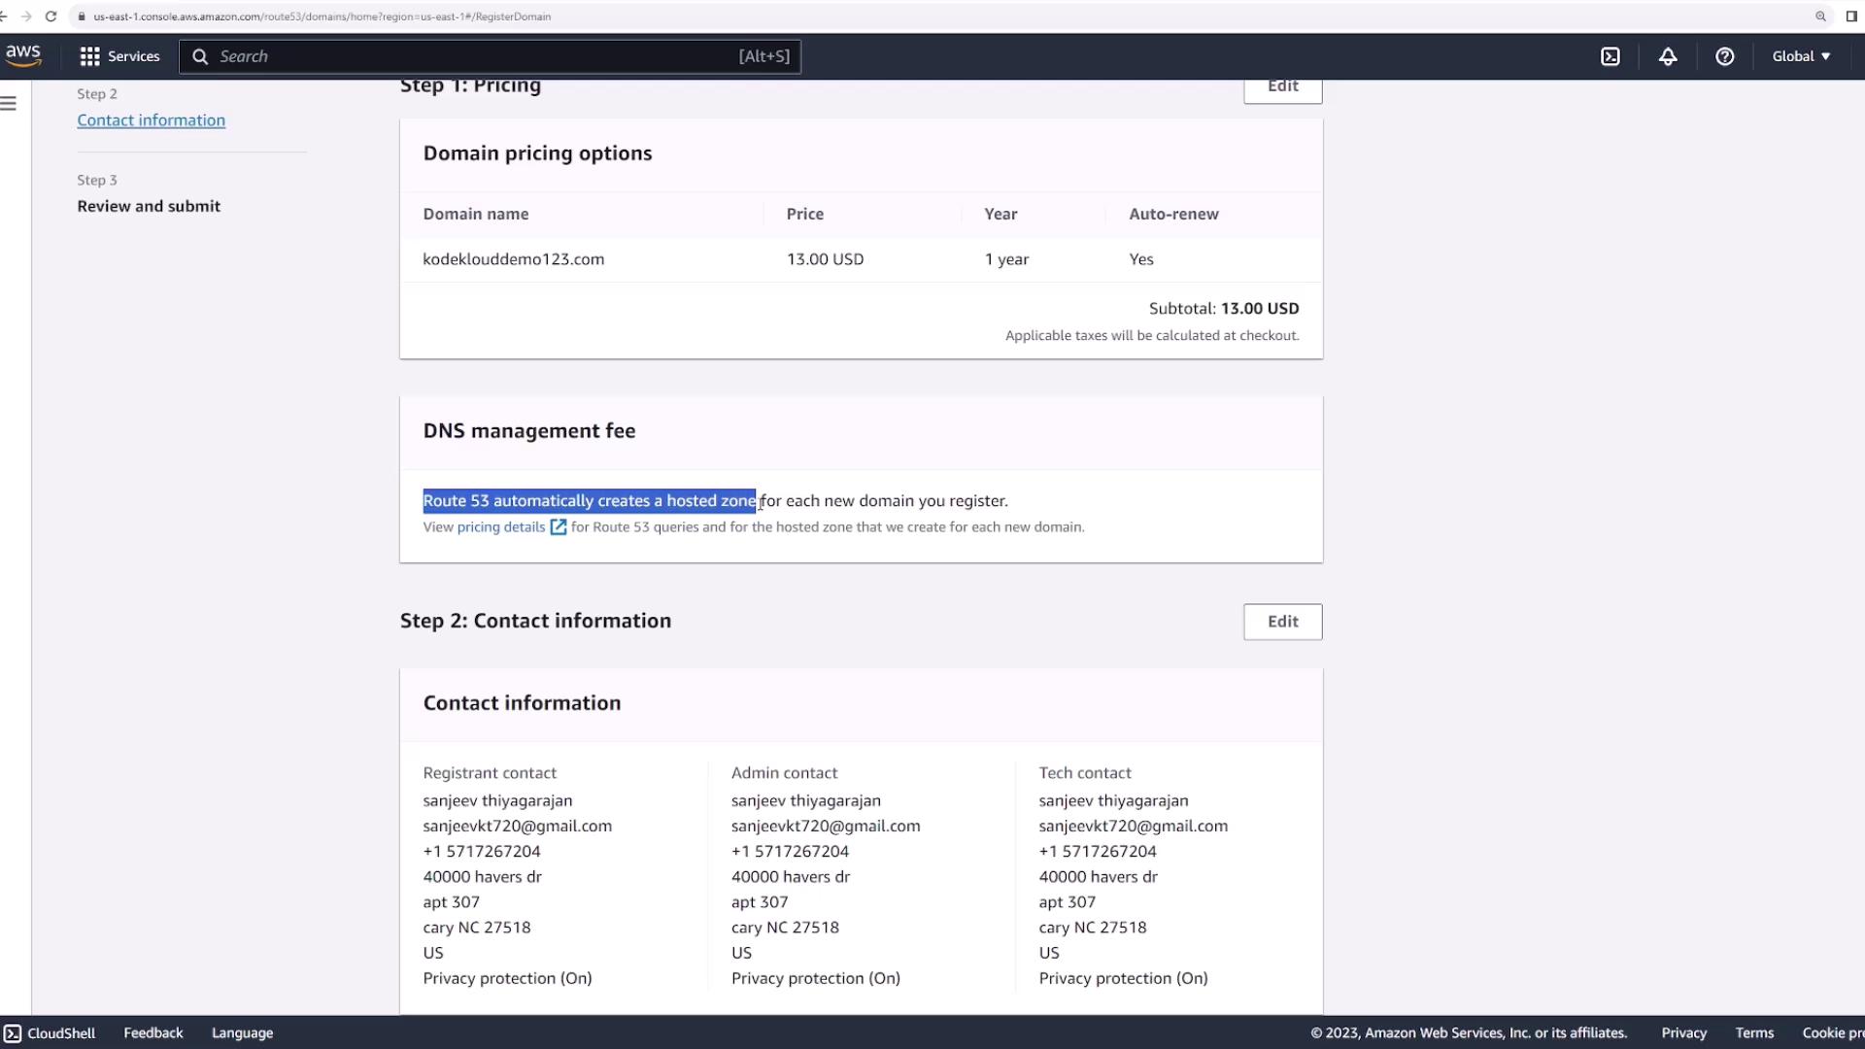
Task: Click the browser reload icon
Action: click(51, 17)
